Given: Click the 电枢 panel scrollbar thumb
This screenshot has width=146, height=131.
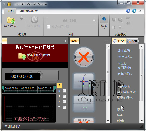Looking at the screenshot, I should tap(108, 72).
